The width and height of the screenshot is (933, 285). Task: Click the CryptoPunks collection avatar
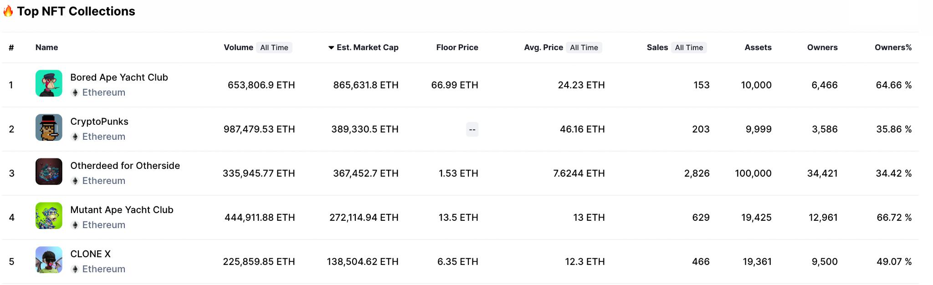(x=49, y=127)
